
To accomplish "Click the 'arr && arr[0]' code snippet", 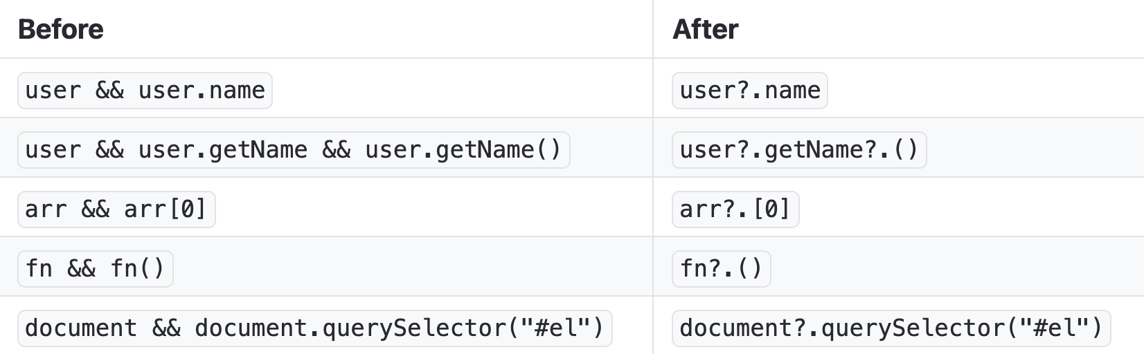I will click(x=116, y=209).
